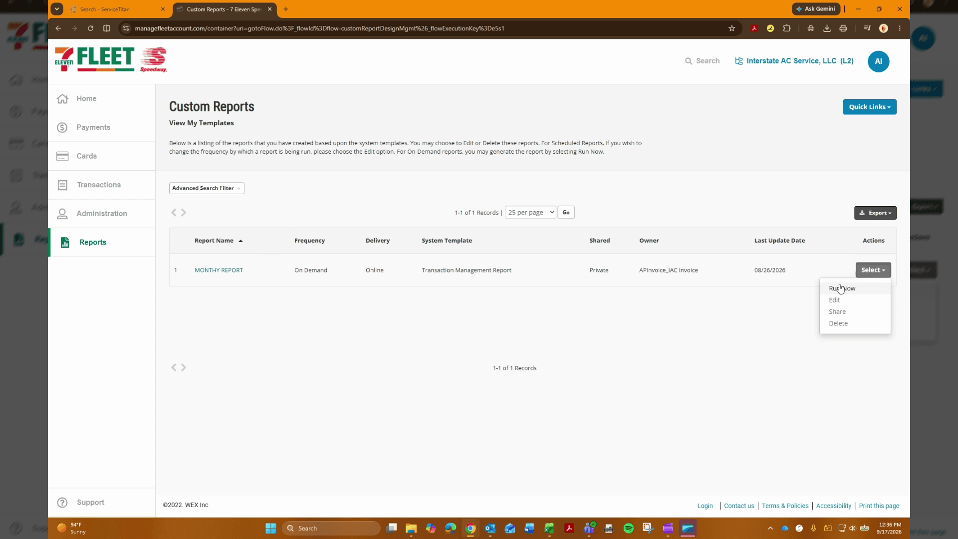This screenshot has width=958, height=539.
Task: Click the Windows taskbar Search box
Action: tap(331, 528)
